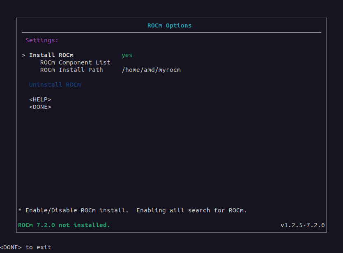
Task: Click the 'myrocm' folder name in the path
Action: [170, 70]
